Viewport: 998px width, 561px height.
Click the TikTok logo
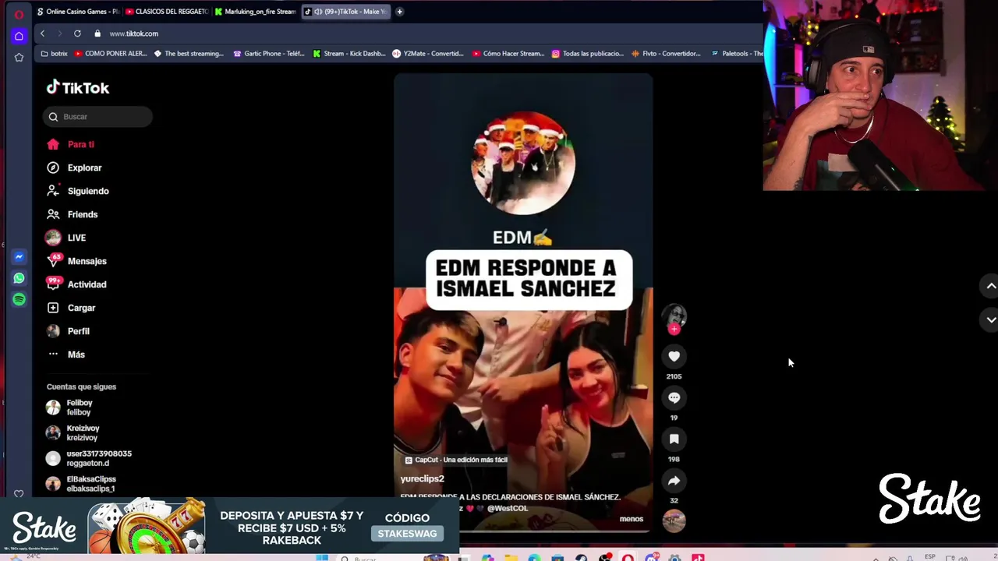pyautogui.click(x=77, y=88)
